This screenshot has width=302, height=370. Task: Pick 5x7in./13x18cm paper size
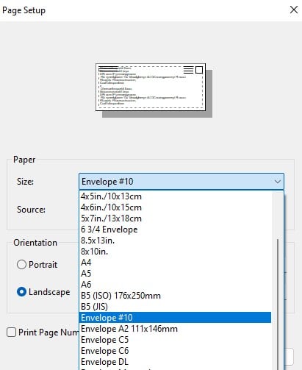pyautogui.click(x=175, y=218)
